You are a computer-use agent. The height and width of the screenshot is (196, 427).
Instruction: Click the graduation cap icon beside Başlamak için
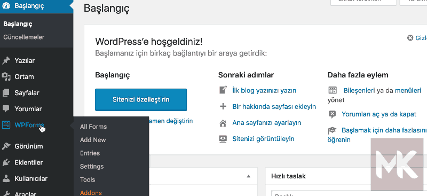click(332, 130)
